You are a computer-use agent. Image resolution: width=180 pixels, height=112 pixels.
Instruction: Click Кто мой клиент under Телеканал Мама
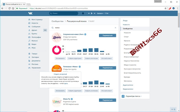(107, 91)
